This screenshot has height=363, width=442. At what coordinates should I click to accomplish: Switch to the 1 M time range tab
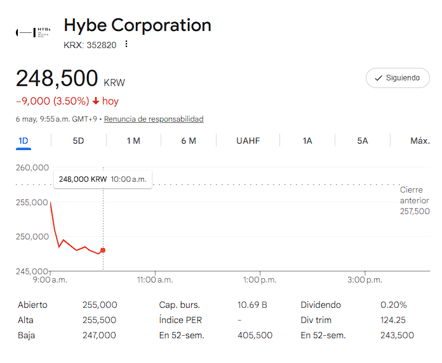pos(133,141)
